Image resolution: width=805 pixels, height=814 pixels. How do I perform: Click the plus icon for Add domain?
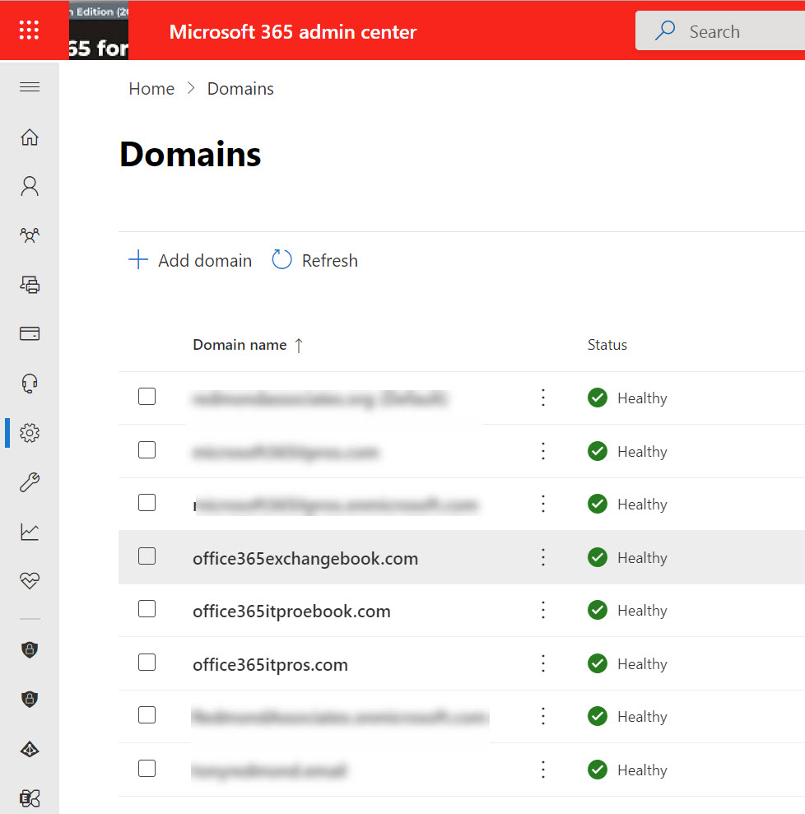(138, 259)
